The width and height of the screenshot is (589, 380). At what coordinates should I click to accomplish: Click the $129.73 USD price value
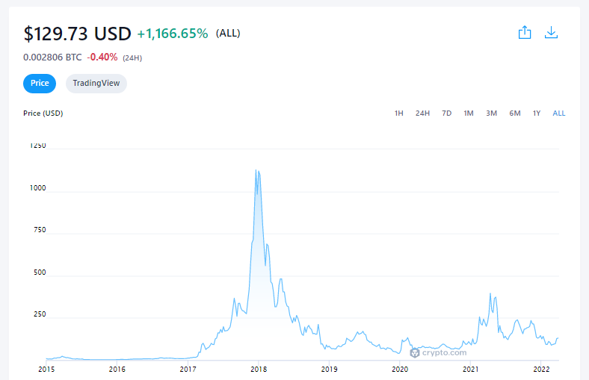pos(78,34)
